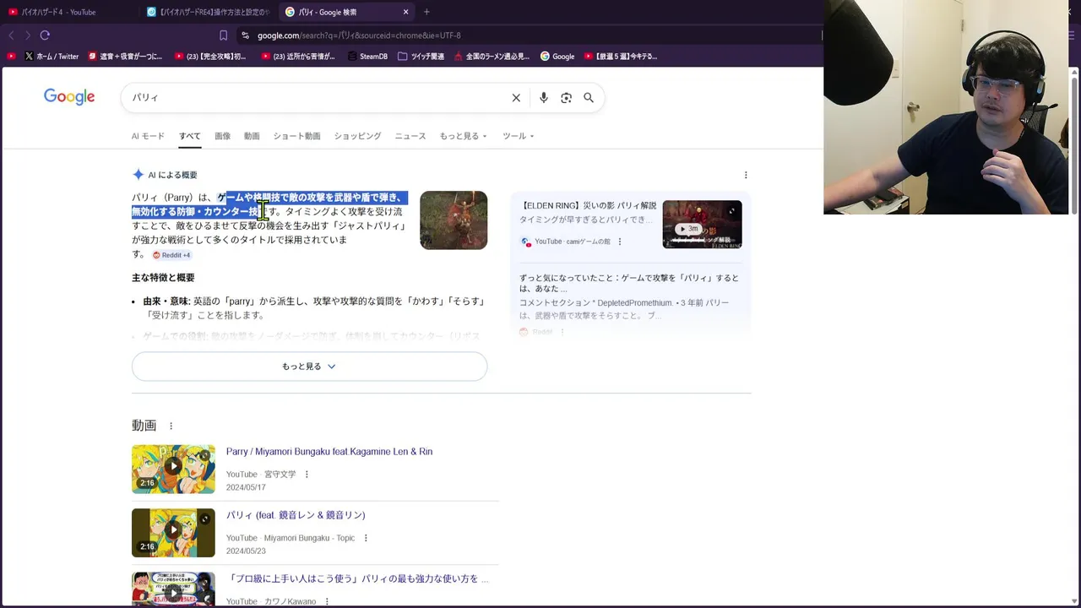
Task: Expand AI overview with もっと見る button
Action: (309, 366)
